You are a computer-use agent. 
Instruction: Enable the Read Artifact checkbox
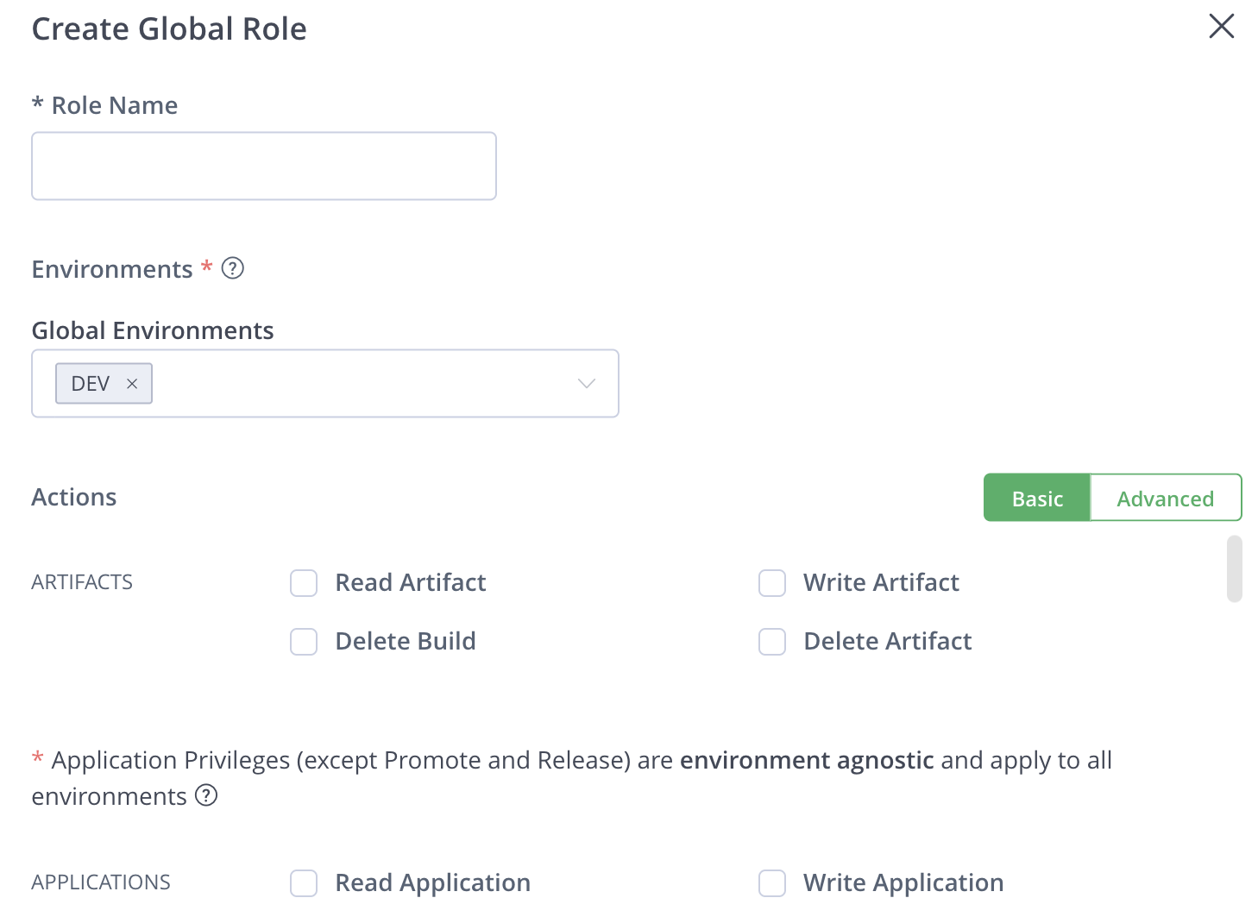304,583
